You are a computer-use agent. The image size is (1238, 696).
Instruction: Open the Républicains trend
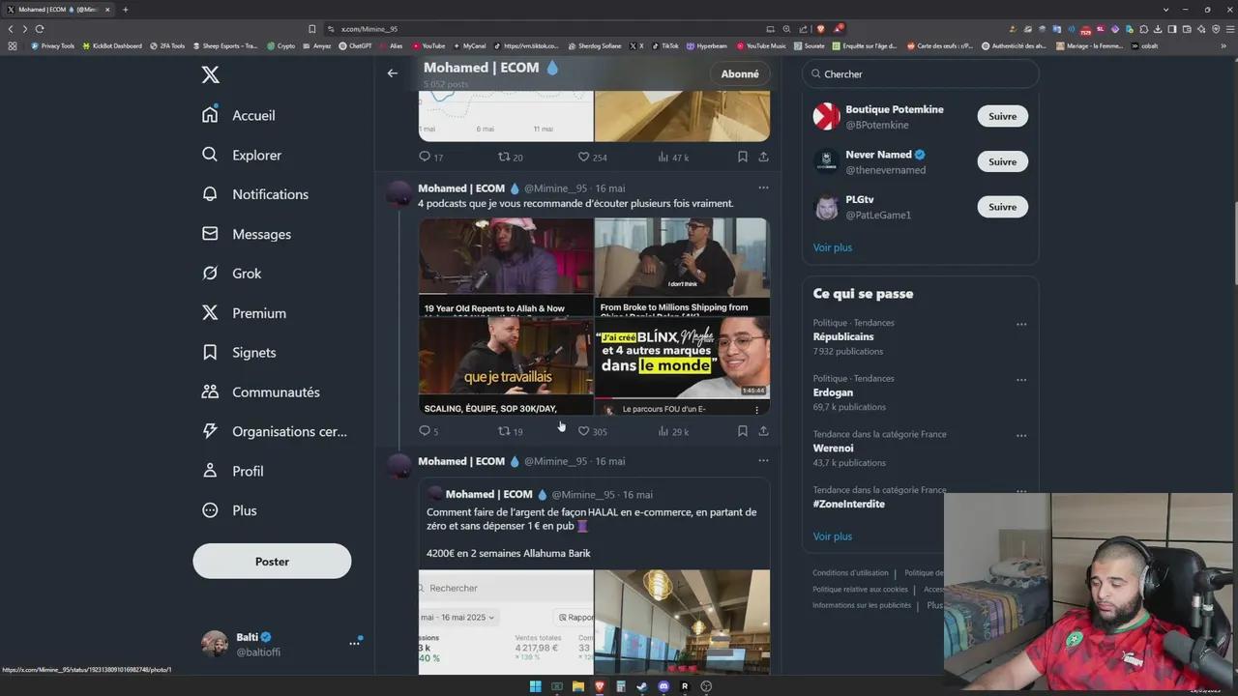coord(843,336)
